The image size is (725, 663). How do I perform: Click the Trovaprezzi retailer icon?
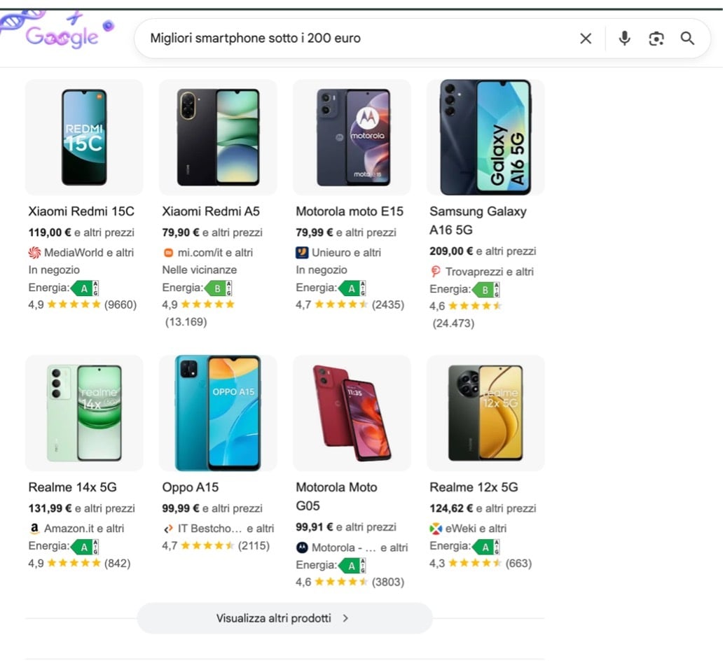[436, 270]
